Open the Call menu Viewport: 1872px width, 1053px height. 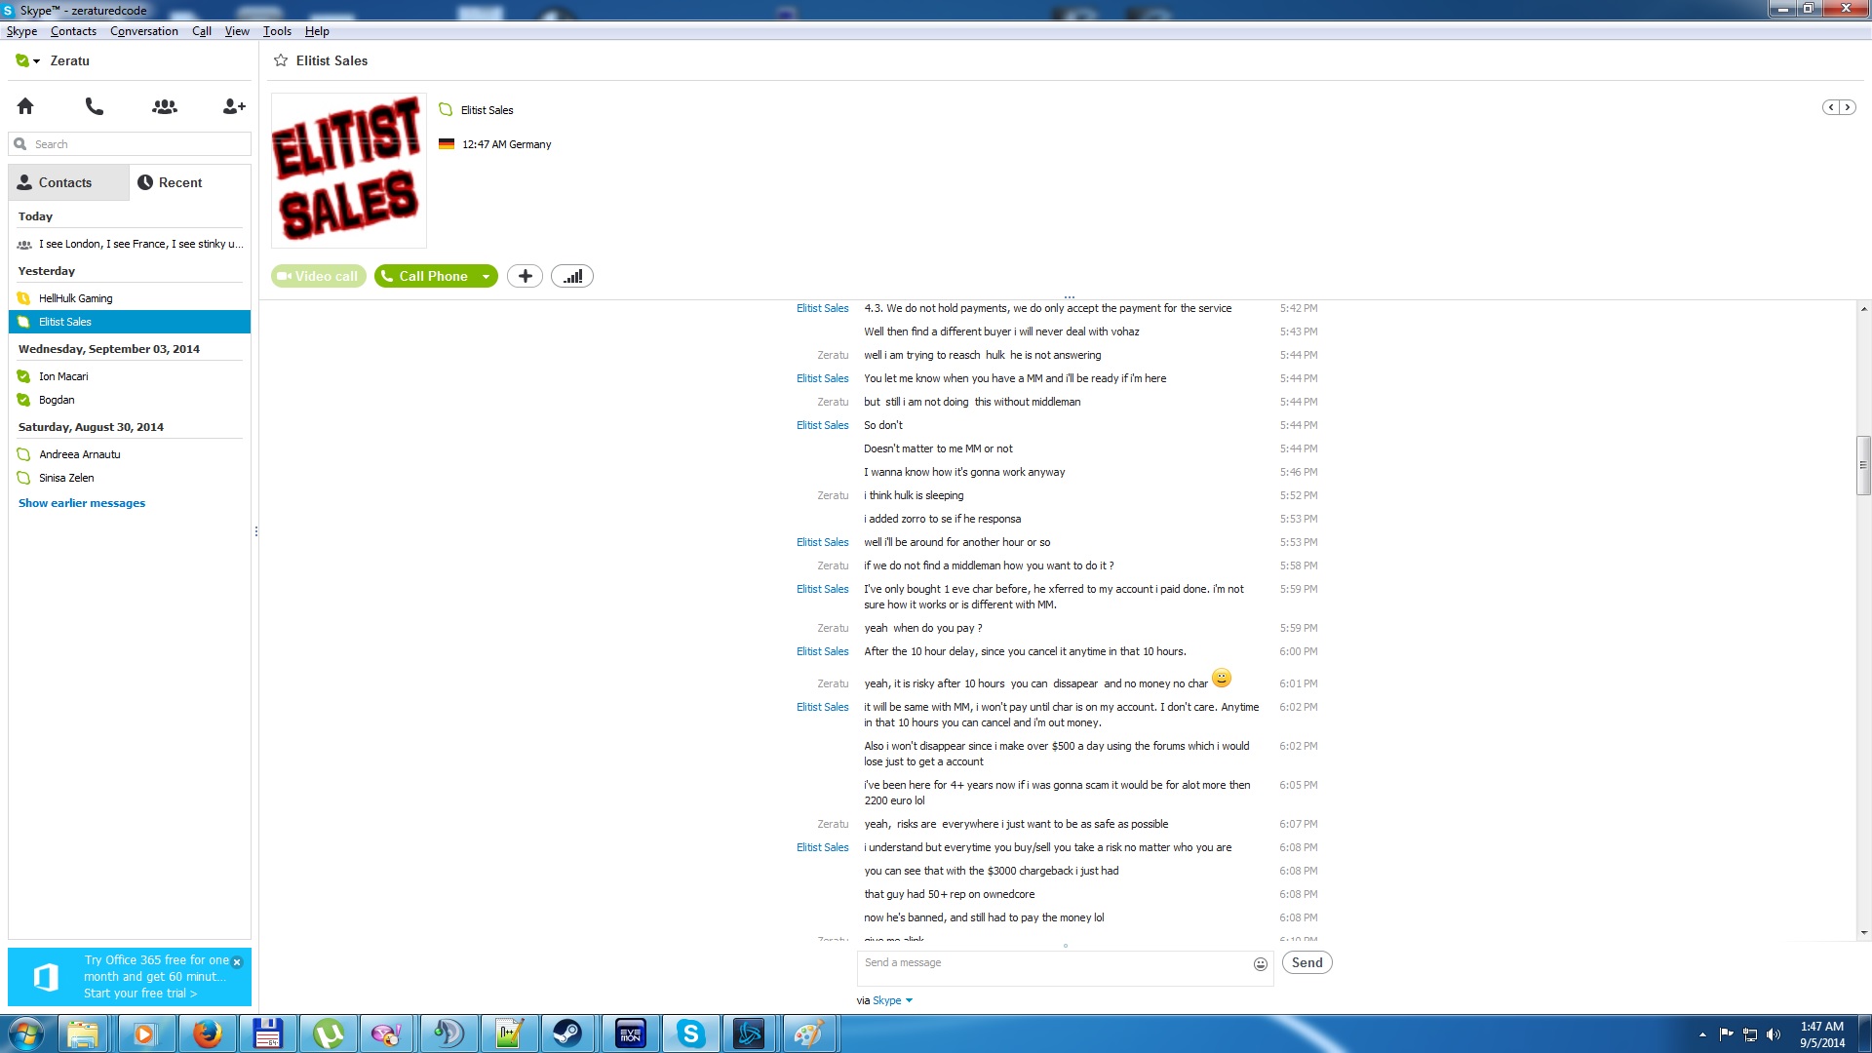pyautogui.click(x=202, y=31)
